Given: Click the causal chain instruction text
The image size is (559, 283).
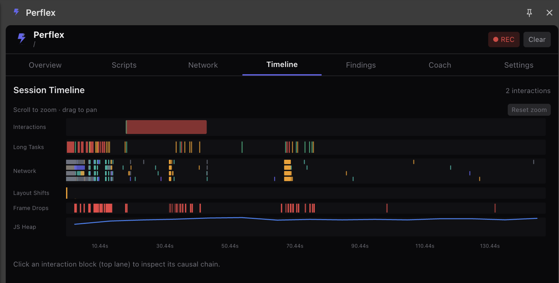Looking at the screenshot, I should click(117, 264).
